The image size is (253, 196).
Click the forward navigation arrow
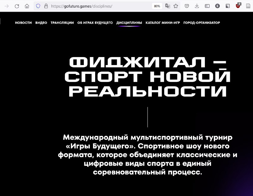click(x=7, y=6)
